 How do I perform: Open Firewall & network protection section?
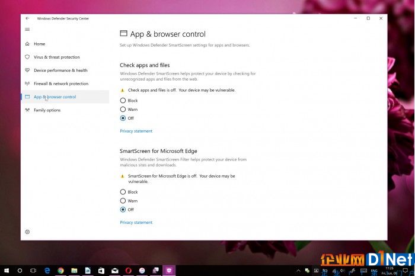tap(65, 84)
